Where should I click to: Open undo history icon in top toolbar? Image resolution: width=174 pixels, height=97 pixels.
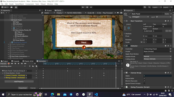145,7
